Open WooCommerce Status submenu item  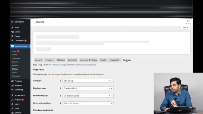(x=14, y=73)
